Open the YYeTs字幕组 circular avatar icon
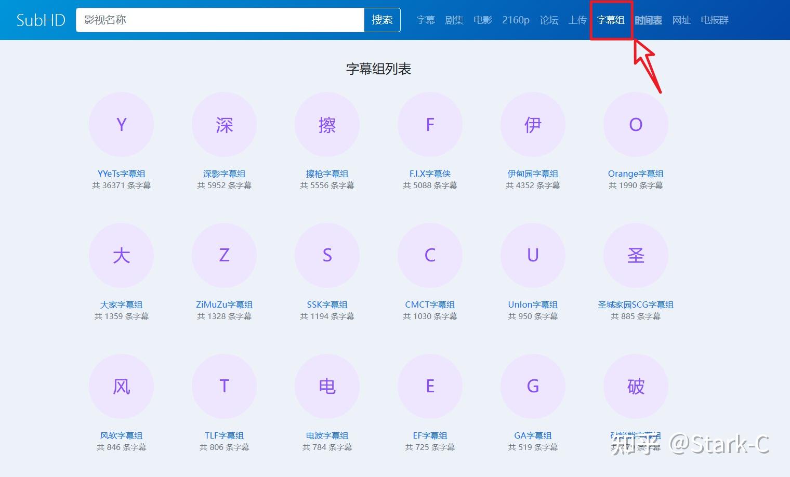 pyautogui.click(x=121, y=124)
